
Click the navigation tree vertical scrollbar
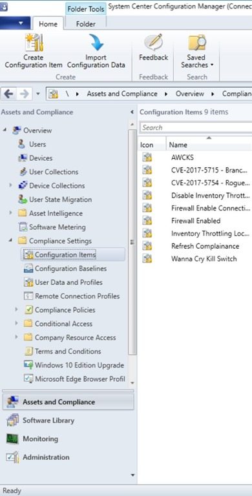(132, 242)
